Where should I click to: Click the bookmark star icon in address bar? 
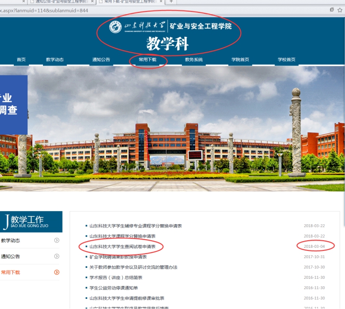pos(339,9)
